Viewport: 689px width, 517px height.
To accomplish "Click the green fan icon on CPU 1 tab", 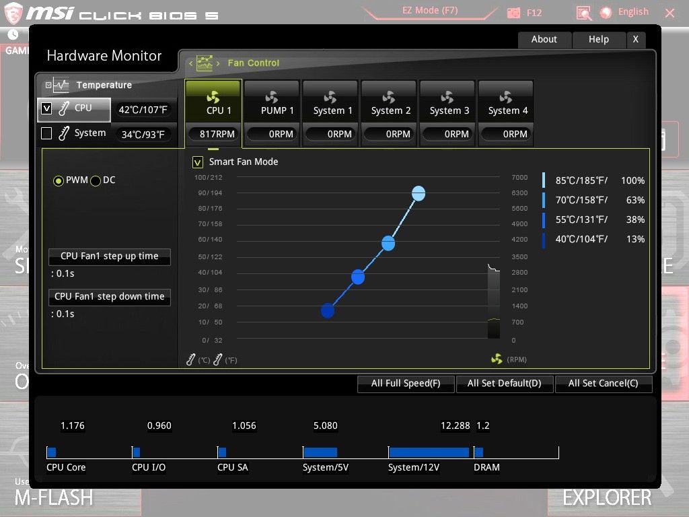I will tap(213, 97).
